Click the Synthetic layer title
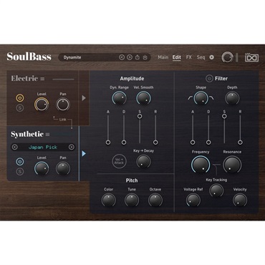 [x=27, y=134]
